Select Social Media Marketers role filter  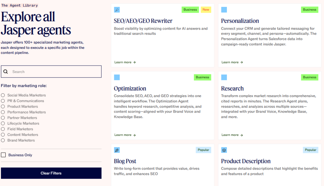3,95
